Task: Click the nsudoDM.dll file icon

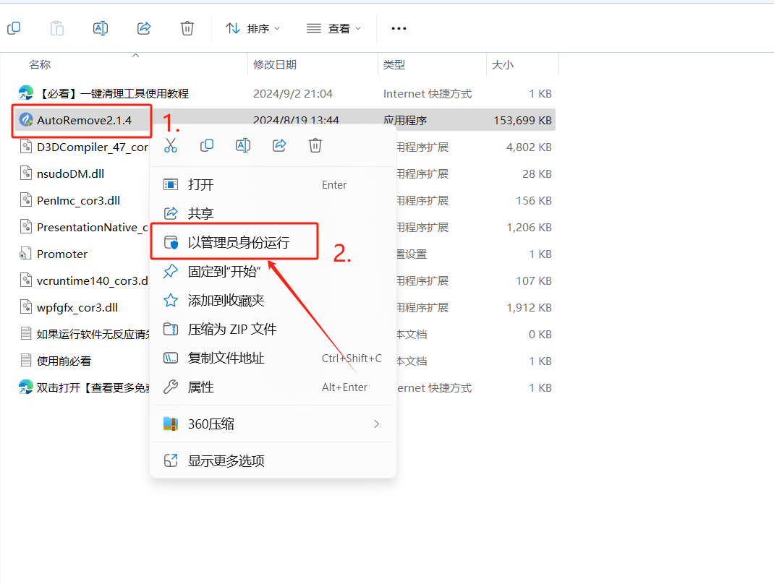Action: click(x=25, y=173)
